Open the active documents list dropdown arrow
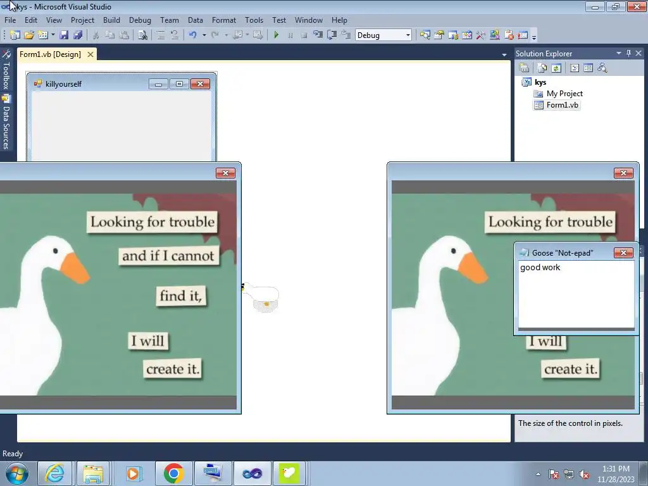 coord(504,54)
